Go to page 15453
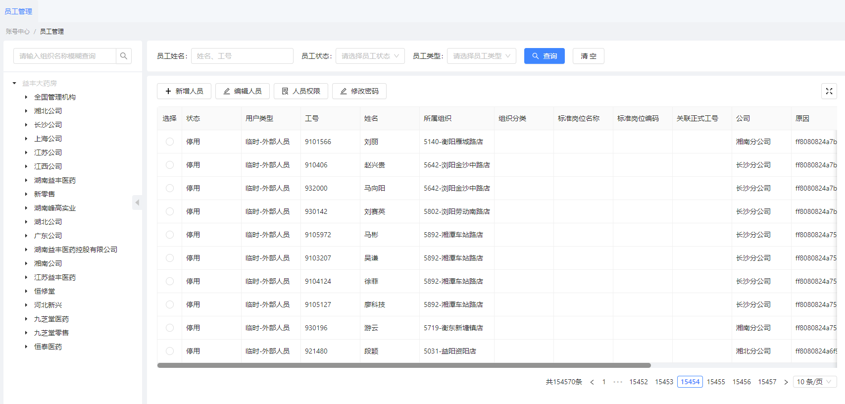This screenshot has width=845, height=404. pyautogui.click(x=664, y=382)
